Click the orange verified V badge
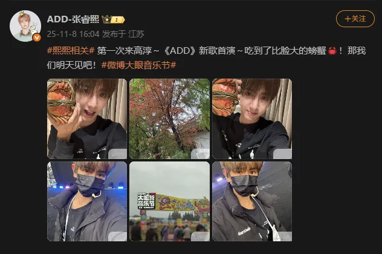 (36, 37)
